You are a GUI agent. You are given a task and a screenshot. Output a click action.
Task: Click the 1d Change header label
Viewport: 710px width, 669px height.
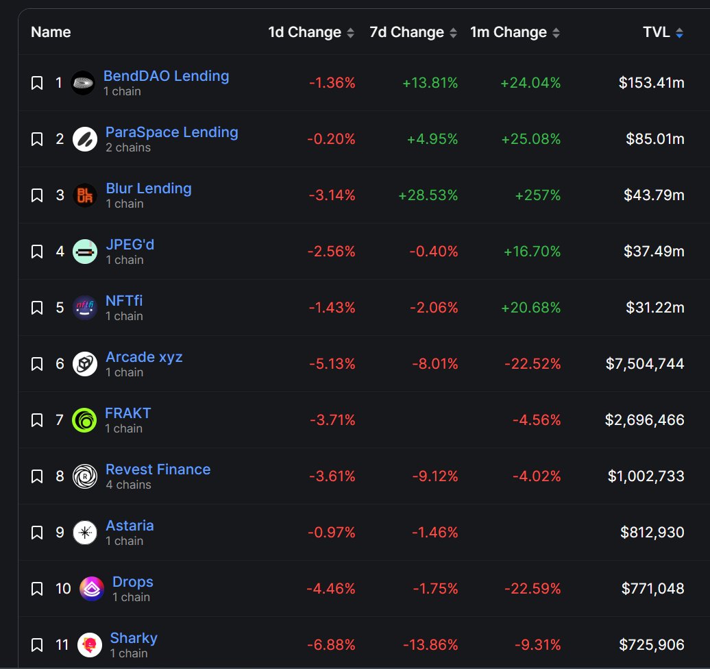click(305, 32)
